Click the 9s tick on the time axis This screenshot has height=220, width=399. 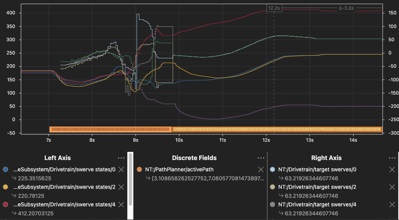pyautogui.click(x=135, y=140)
